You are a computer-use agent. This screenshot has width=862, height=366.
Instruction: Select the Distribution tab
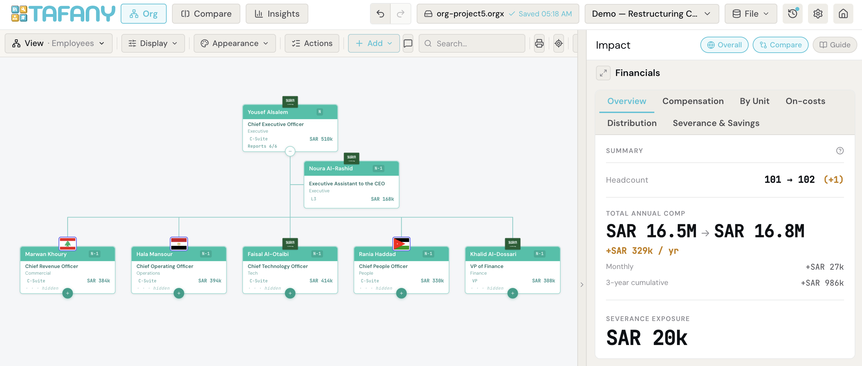[x=632, y=123]
